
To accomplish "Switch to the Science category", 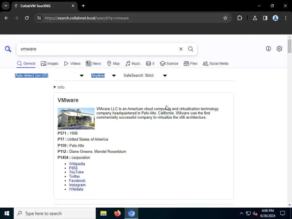I will 169,64.
